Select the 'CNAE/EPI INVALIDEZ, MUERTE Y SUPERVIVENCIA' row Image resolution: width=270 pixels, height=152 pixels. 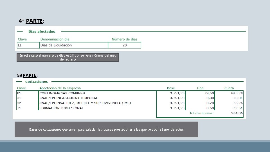[x=85, y=103]
